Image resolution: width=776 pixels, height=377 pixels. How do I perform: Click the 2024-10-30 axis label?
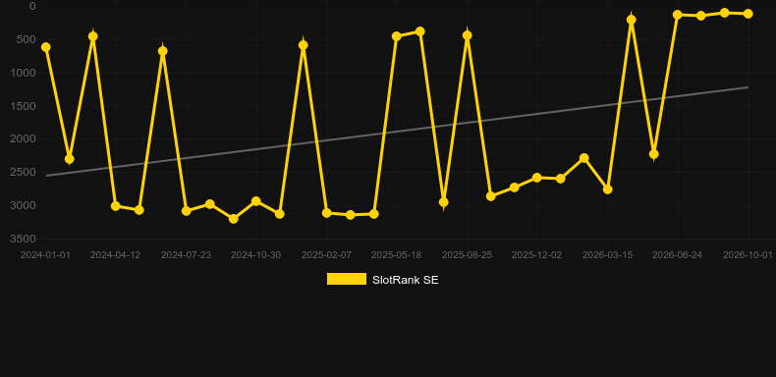pyautogui.click(x=255, y=255)
